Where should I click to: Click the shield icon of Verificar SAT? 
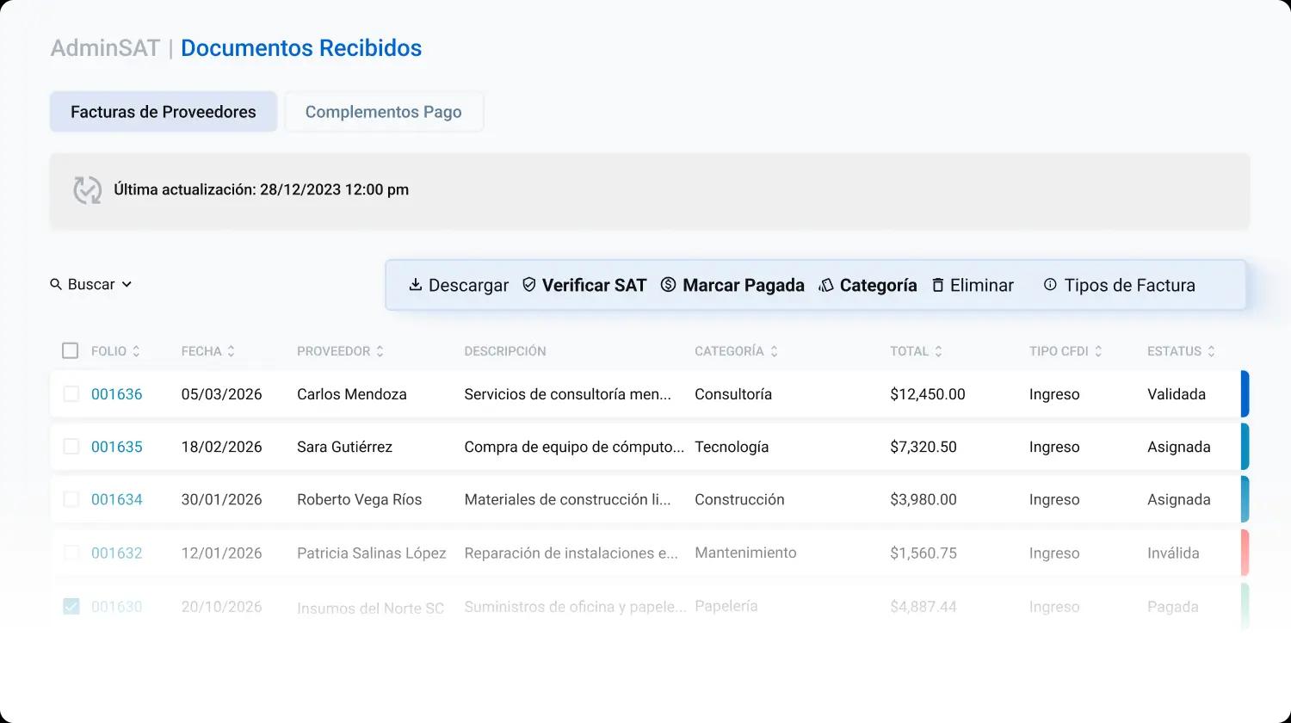[x=529, y=285]
